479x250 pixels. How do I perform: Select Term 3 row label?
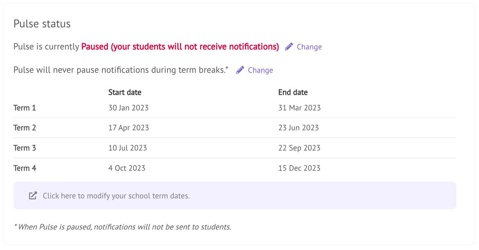click(x=25, y=148)
